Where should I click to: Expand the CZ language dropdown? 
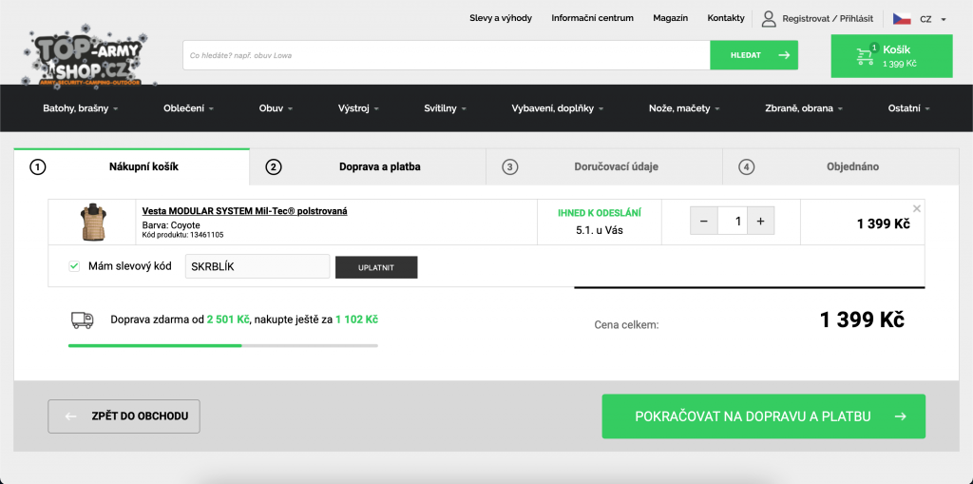(x=933, y=19)
